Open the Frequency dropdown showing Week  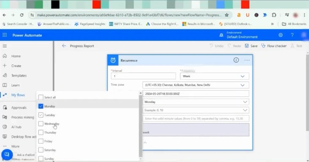point(214,76)
